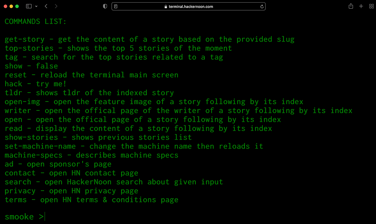This screenshot has width=376, height=224.
Task: Expand the sidebar options chevron
Action: 36,6
